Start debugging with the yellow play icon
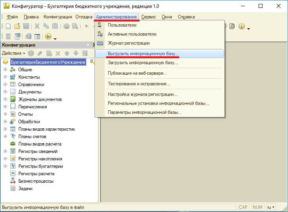The height and width of the screenshot is (212, 288). (48, 36)
